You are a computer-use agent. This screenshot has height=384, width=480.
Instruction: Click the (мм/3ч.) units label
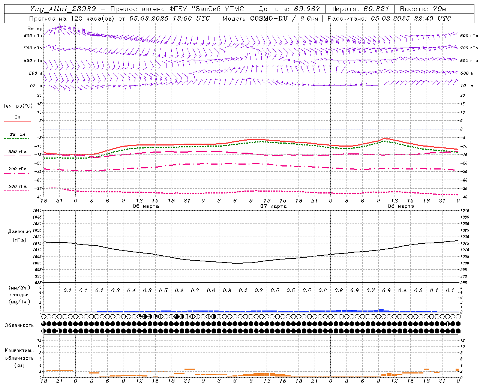click(x=19, y=288)
